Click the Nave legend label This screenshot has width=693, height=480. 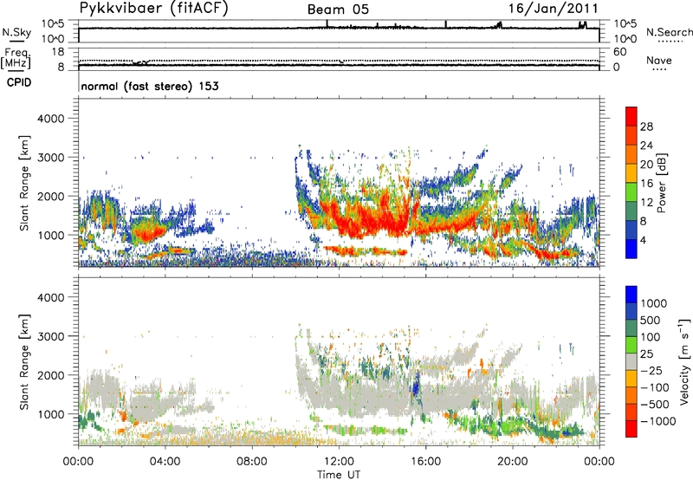pos(659,60)
